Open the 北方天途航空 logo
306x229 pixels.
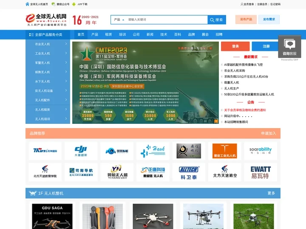click(225, 172)
